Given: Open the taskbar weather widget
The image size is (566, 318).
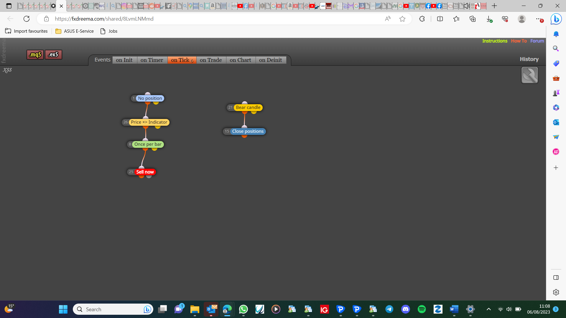Looking at the screenshot, I should coord(9,309).
